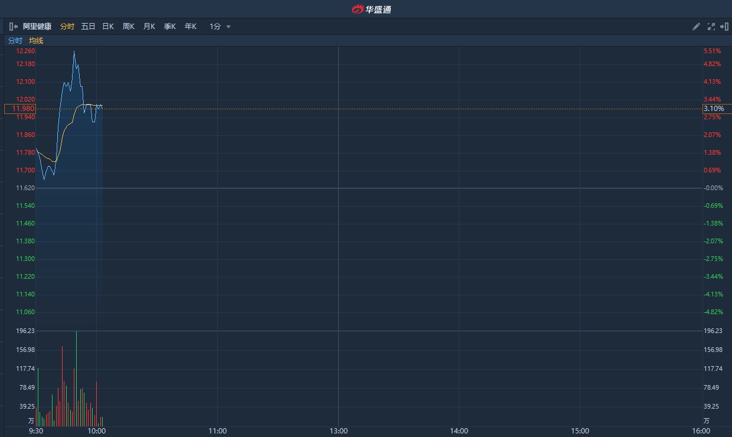Open the 周K weekly candlestick tab

click(129, 27)
